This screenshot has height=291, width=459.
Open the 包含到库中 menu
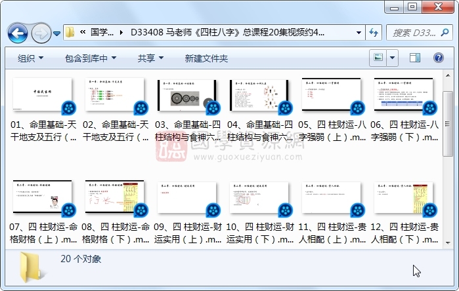(x=91, y=58)
